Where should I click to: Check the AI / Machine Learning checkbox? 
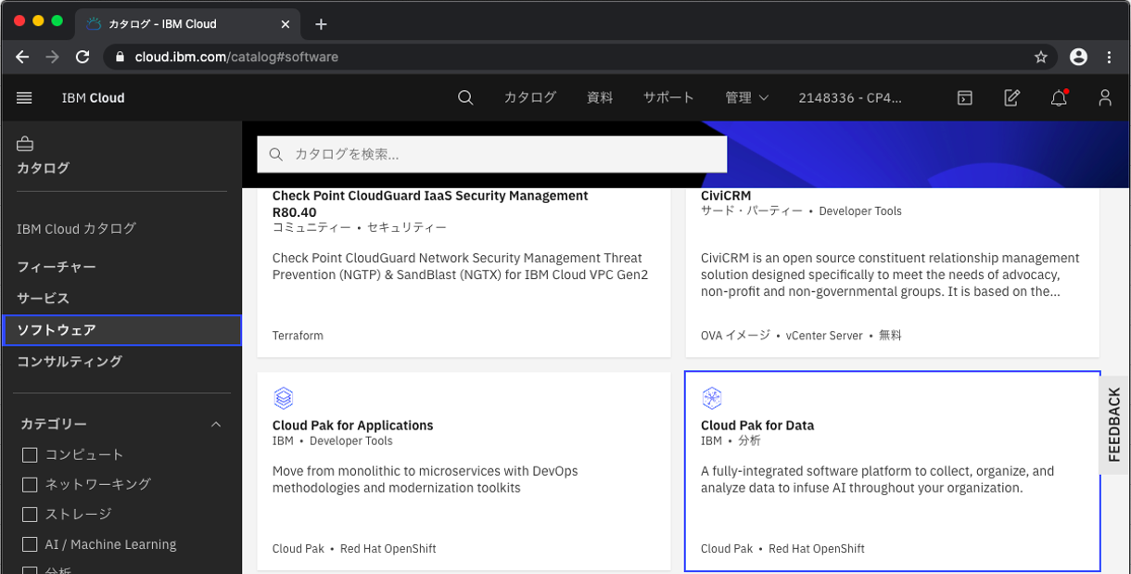tap(30, 544)
